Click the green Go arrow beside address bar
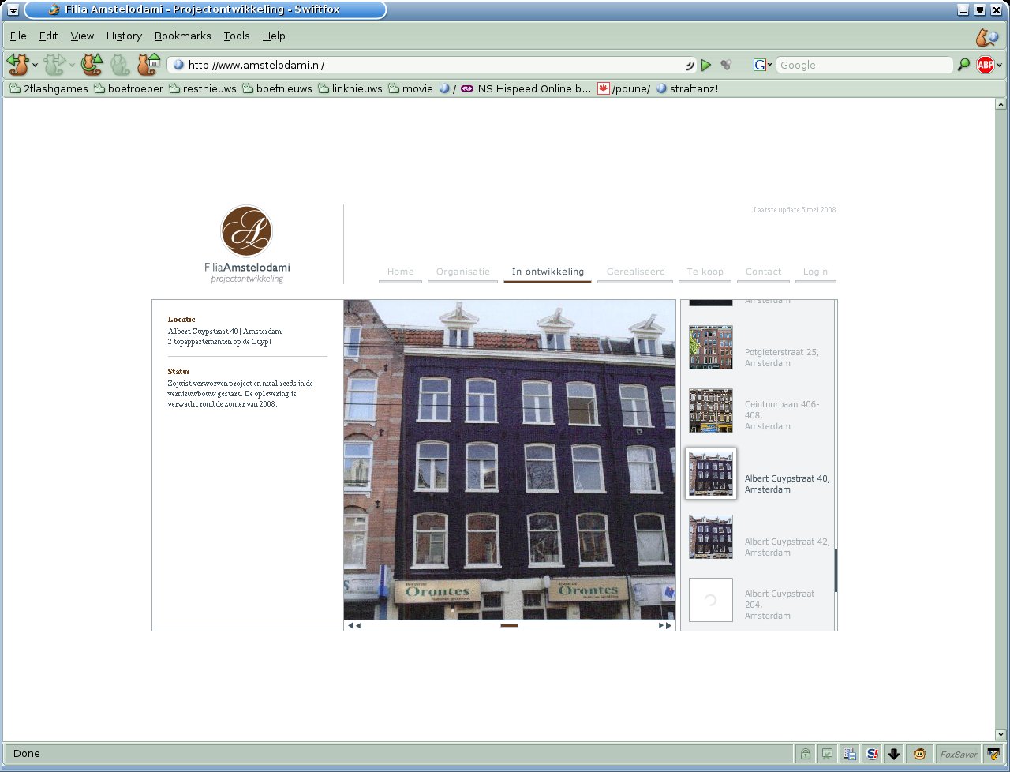 pos(706,66)
